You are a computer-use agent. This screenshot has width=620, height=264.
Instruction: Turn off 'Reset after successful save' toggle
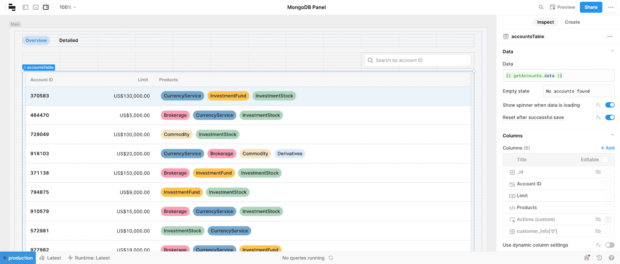click(610, 117)
